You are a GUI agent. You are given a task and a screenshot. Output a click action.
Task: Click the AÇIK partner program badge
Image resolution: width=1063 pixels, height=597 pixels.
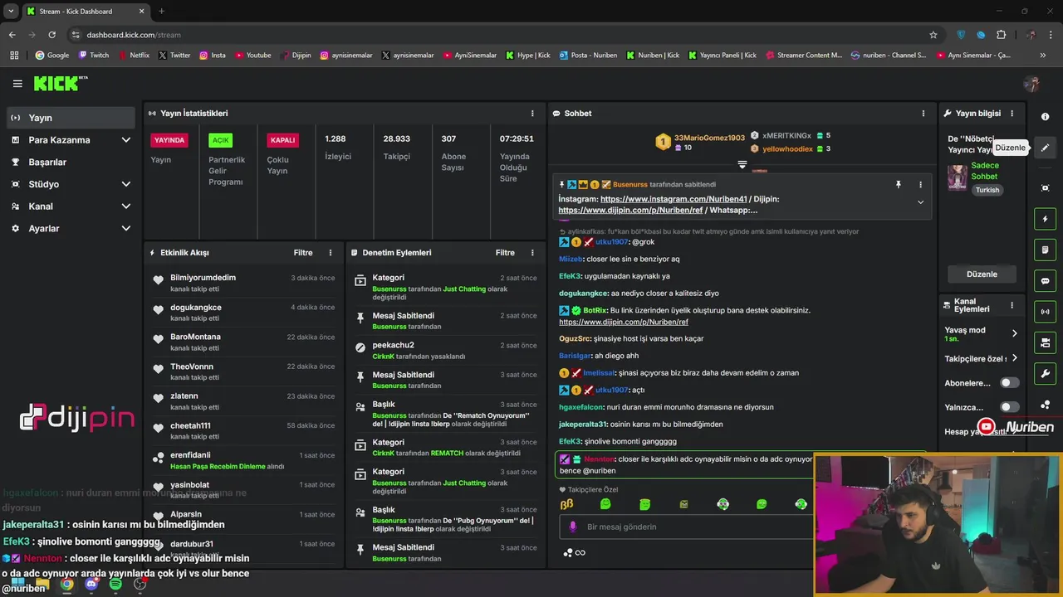(x=220, y=140)
